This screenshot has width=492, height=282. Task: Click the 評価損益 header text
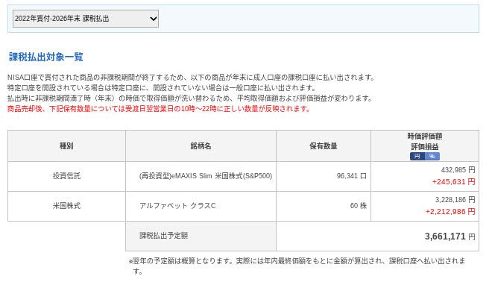[x=425, y=147]
